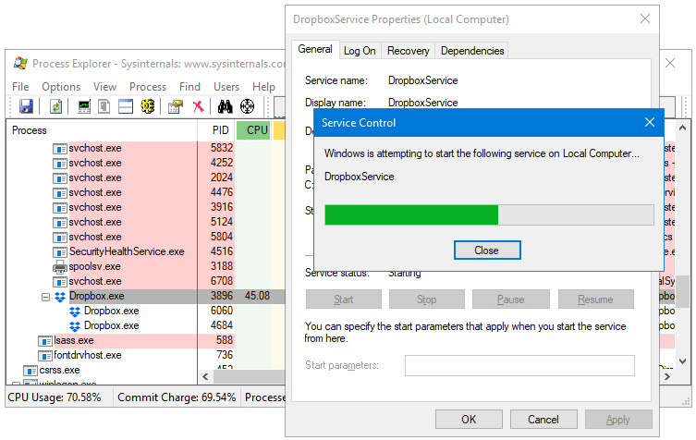This screenshot has height=440, width=696.
Task: Select the Find Window's Process target icon
Action: click(248, 107)
